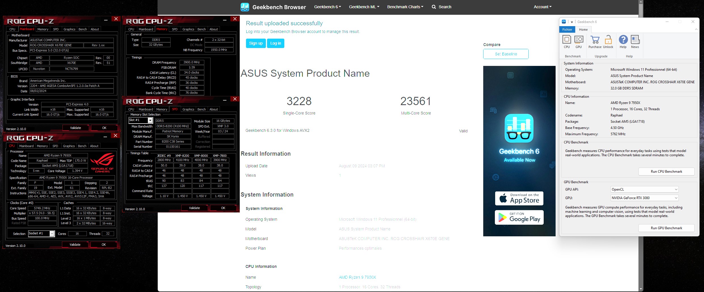Open the GPU NVIDIA GeForce RTX 3080 dropdown

644,198
